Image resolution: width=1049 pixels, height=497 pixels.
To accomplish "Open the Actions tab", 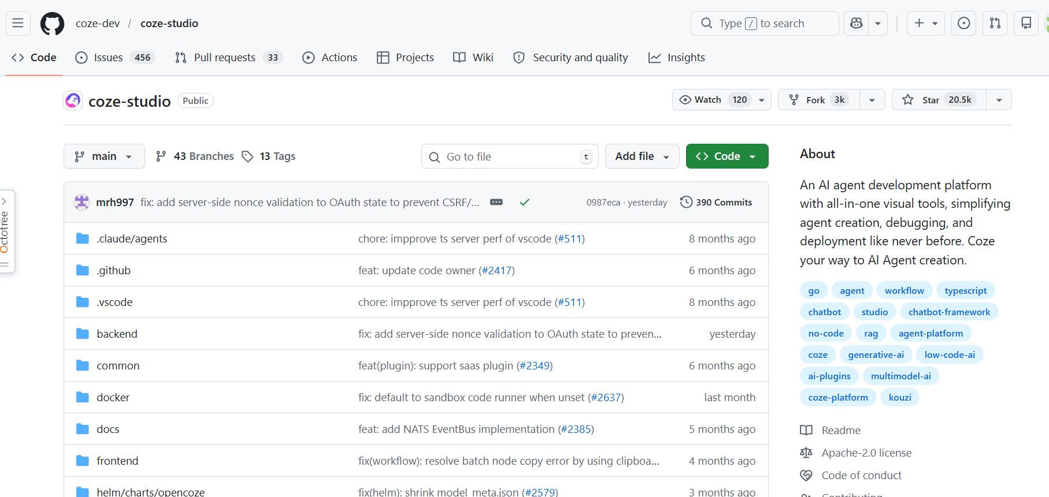I will click(x=330, y=58).
